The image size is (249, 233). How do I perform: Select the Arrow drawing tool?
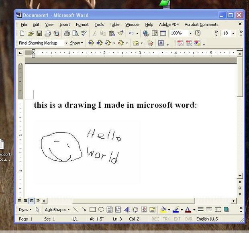(84, 210)
